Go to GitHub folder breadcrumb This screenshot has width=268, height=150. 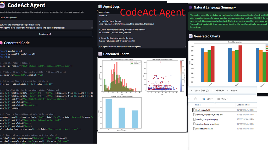(x=220, y=90)
